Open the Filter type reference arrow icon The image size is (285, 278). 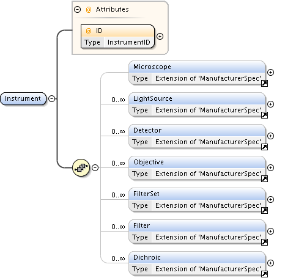[264, 242]
